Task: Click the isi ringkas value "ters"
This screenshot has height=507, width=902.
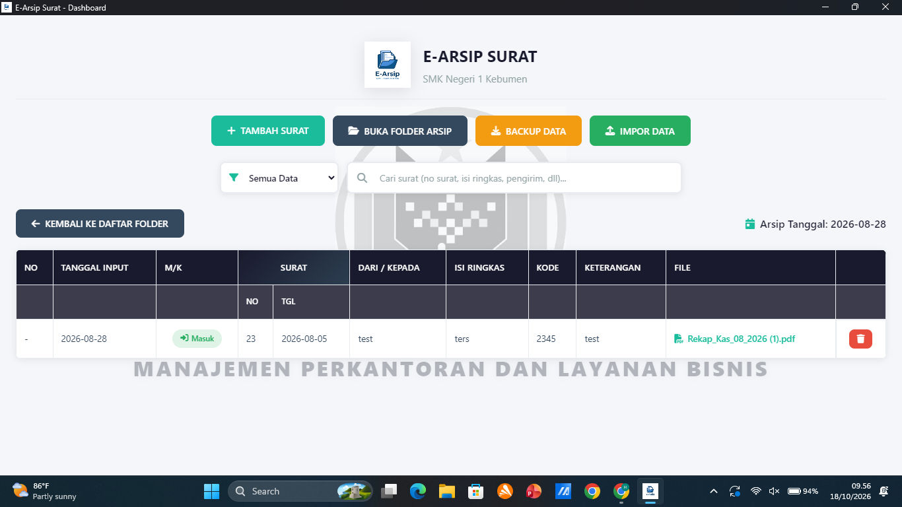Action: [462, 339]
